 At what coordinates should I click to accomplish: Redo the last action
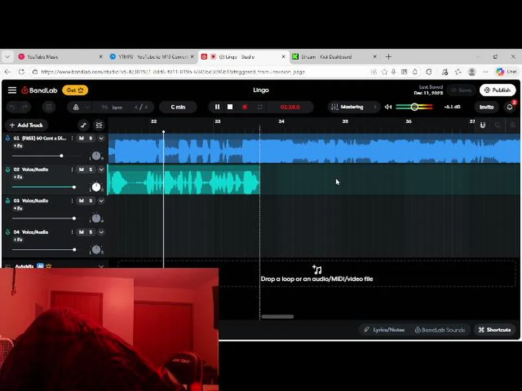(25, 107)
